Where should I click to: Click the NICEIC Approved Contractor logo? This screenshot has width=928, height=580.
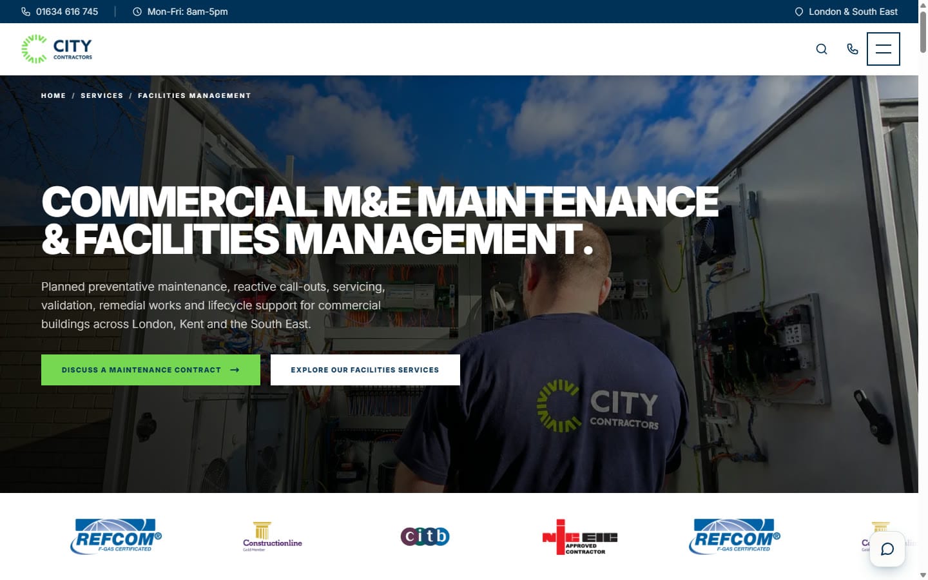pyautogui.click(x=580, y=537)
